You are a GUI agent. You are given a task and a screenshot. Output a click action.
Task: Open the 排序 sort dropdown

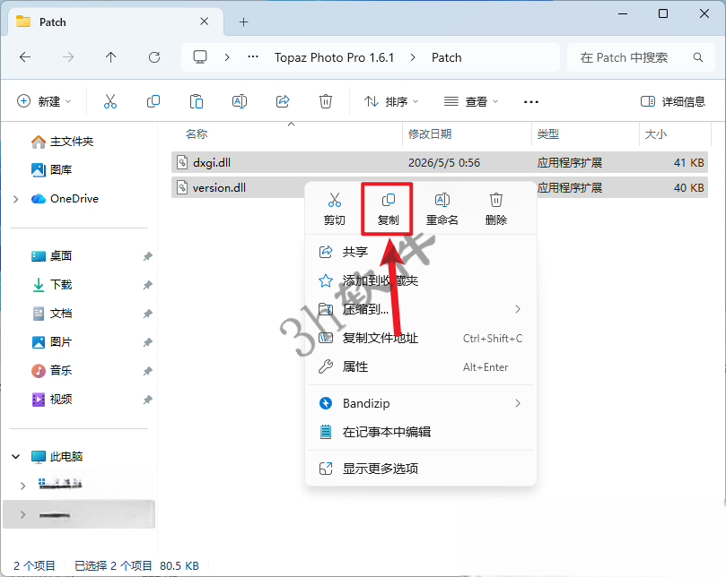[390, 101]
